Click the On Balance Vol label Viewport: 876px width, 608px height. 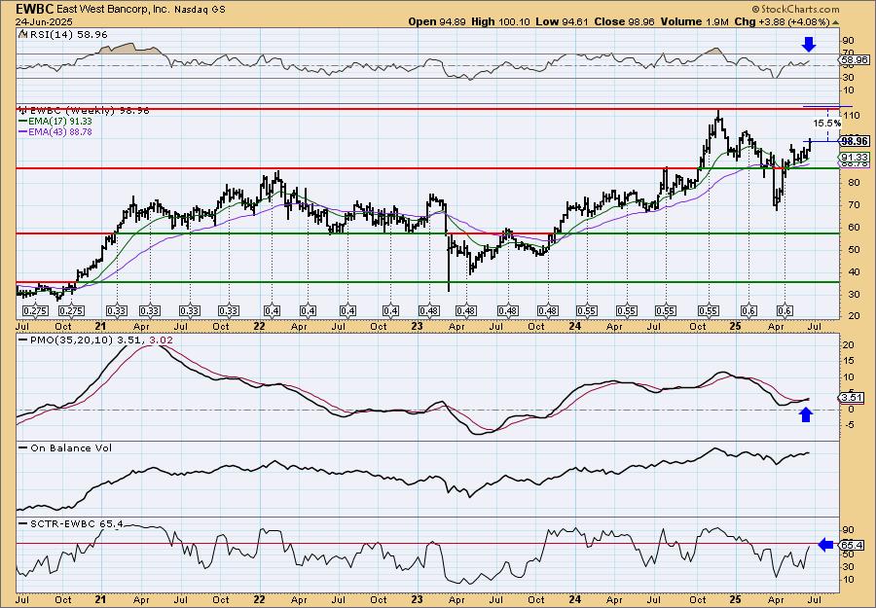point(71,447)
